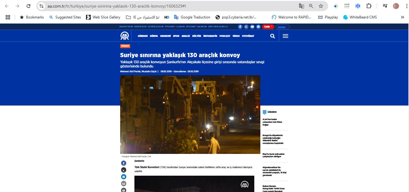
Task: Click the InVID extension icon
Action: (x=347, y=6)
